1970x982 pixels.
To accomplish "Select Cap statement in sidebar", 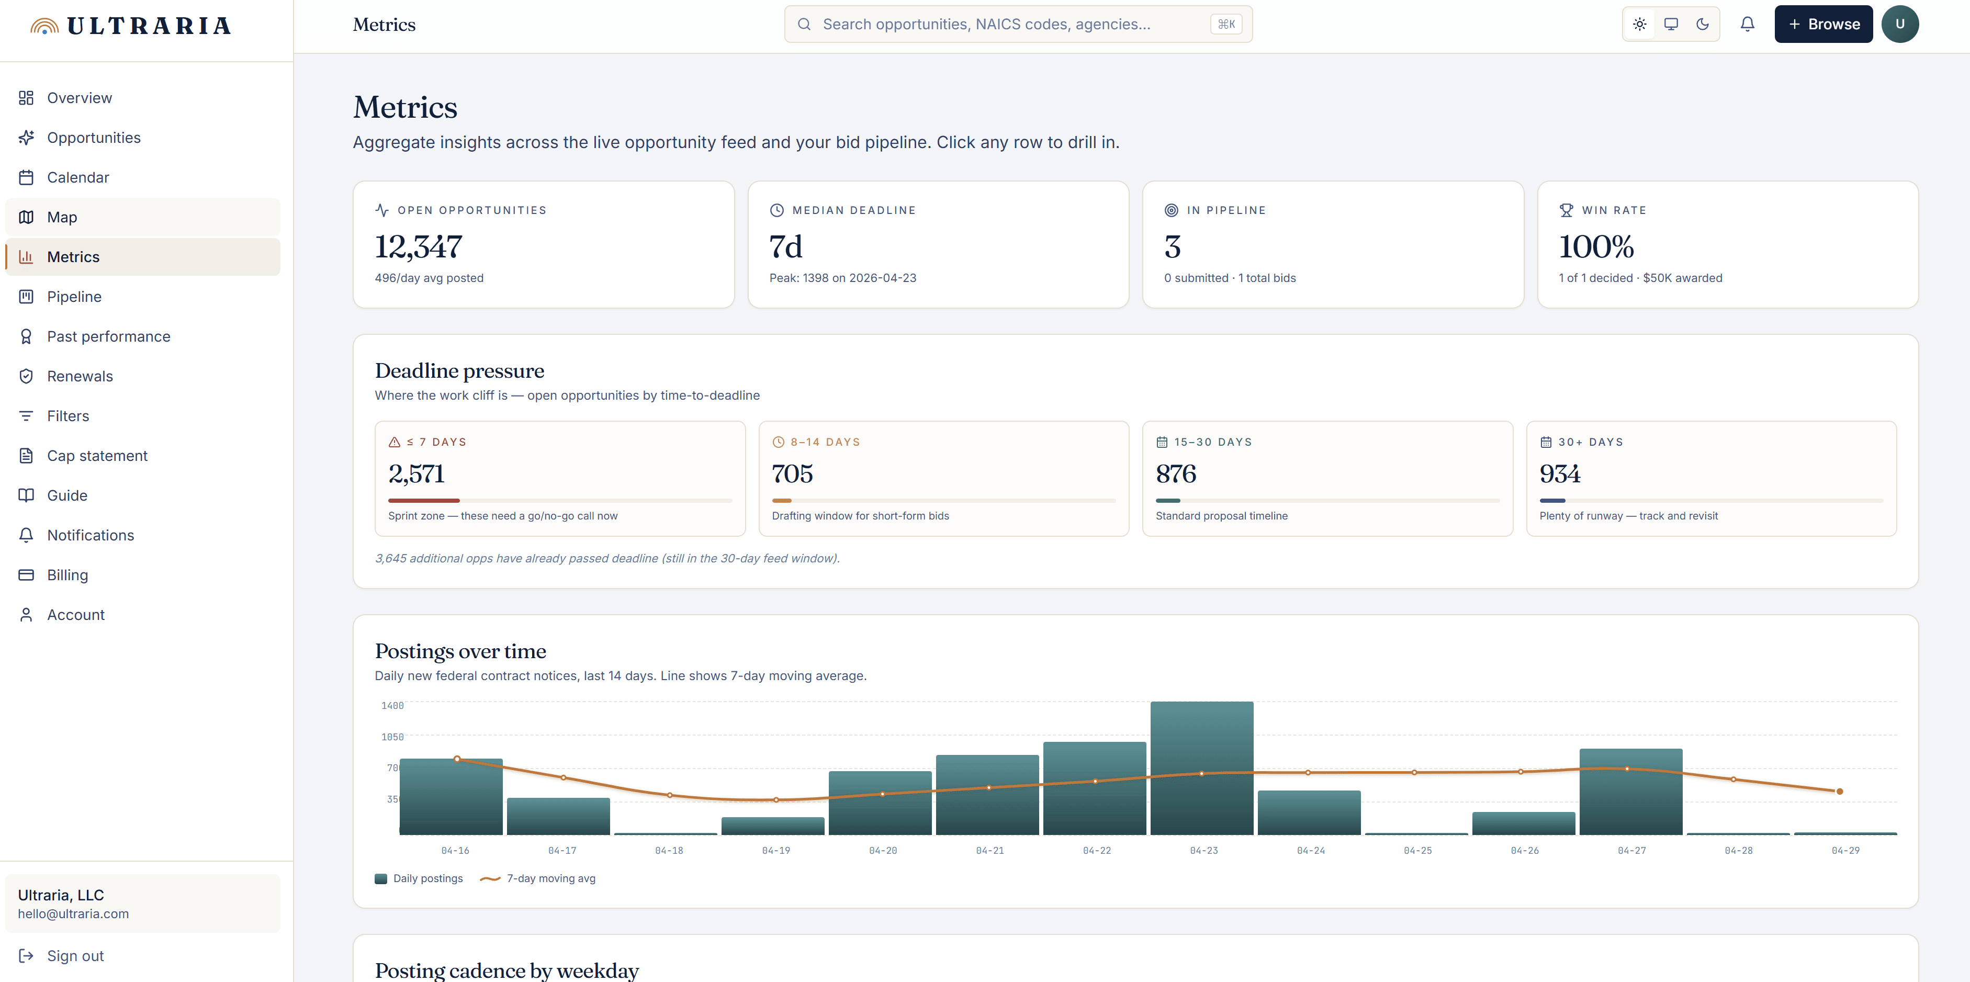I will [x=143, y=456].
